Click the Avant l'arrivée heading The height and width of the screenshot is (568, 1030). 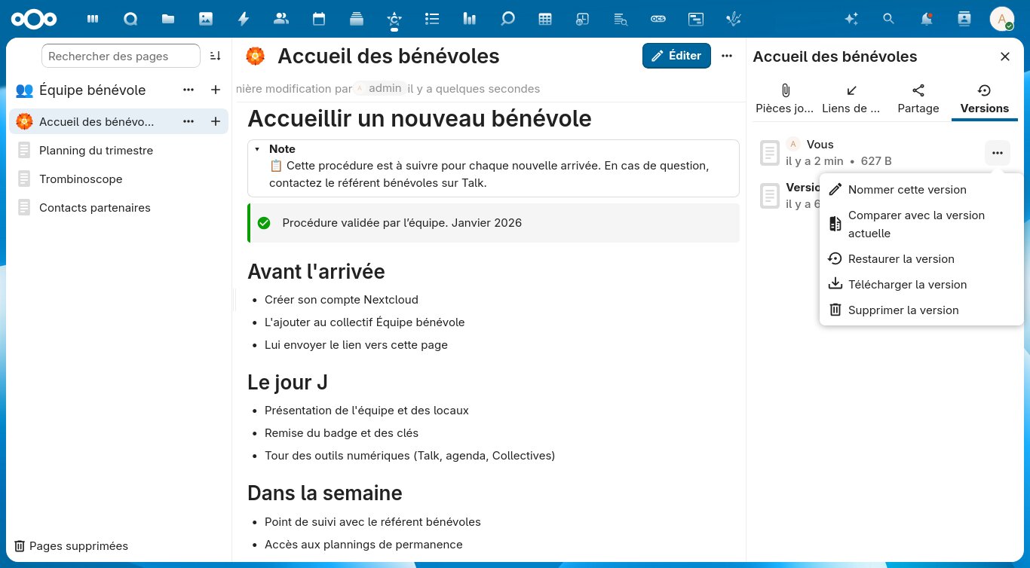tap(316, 271)
